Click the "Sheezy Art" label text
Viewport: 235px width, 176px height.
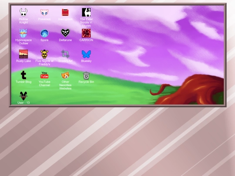[65, 61]
